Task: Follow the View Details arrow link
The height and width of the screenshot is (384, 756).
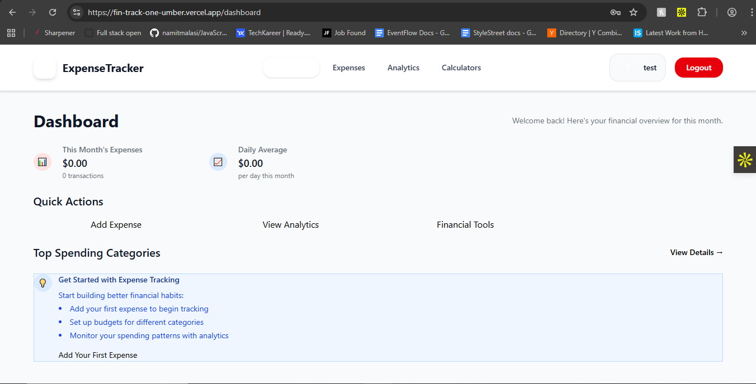Action: point(696,252)
